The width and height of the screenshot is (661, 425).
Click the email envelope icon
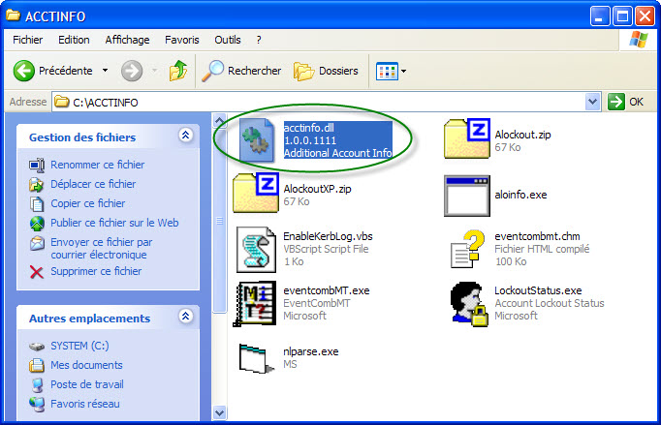click(x=37, y=243)
